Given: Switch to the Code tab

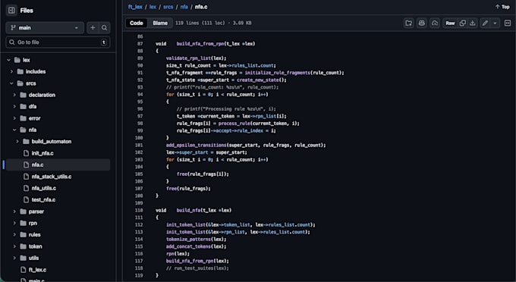Looking at the screenshot, I should tap(137, 23).
